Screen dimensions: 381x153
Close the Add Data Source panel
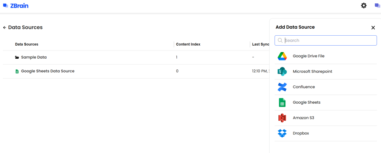[373, 27]
